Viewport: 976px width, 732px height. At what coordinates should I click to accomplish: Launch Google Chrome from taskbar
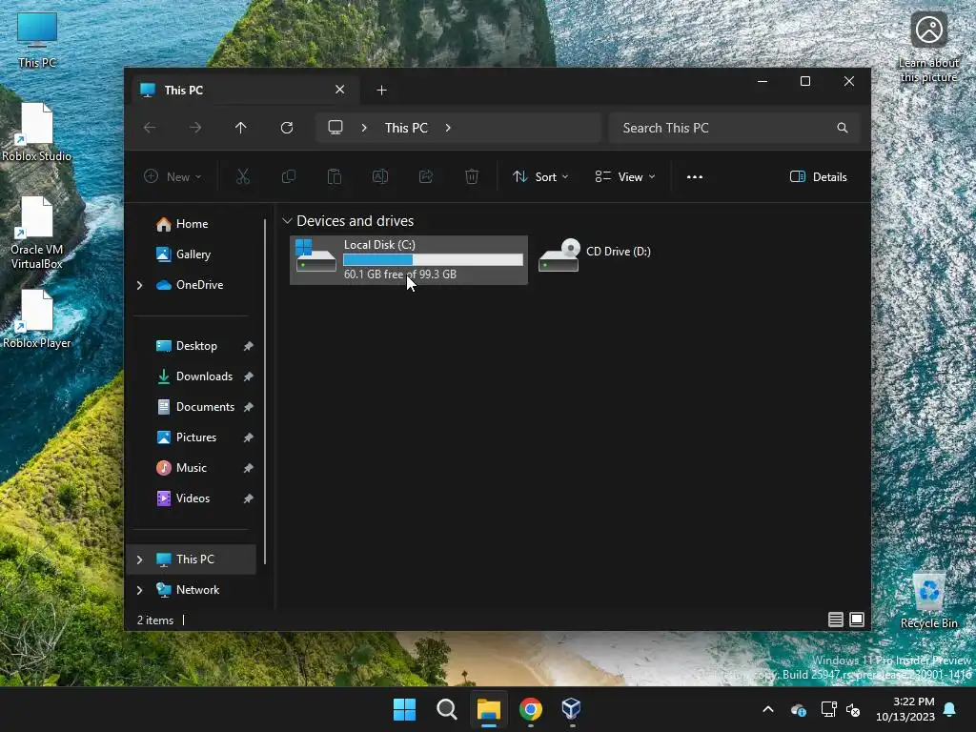[x=530, y=709]
